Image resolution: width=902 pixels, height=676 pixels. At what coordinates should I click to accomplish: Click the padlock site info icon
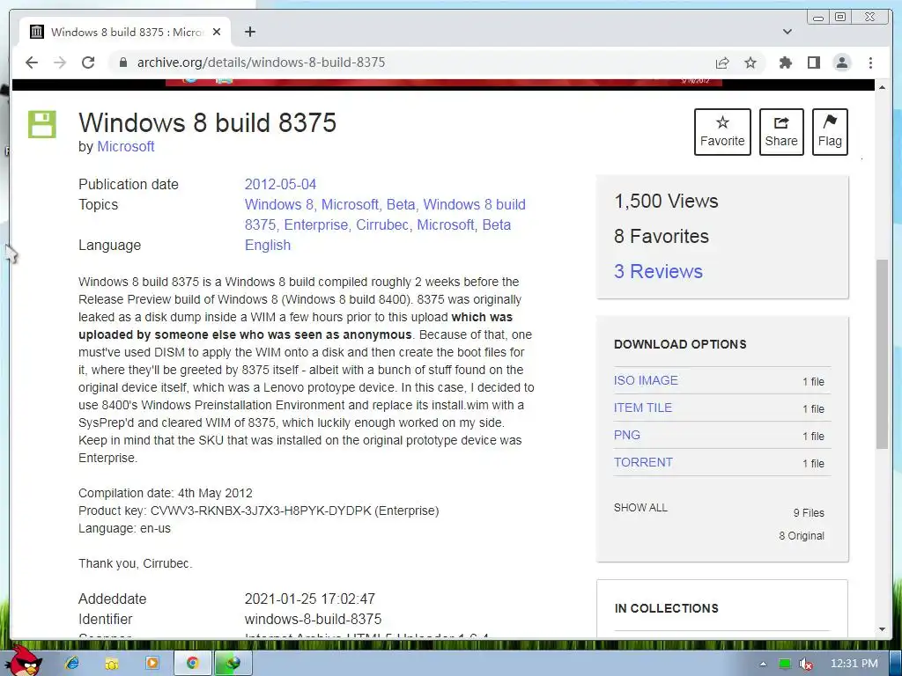point(122,62)
